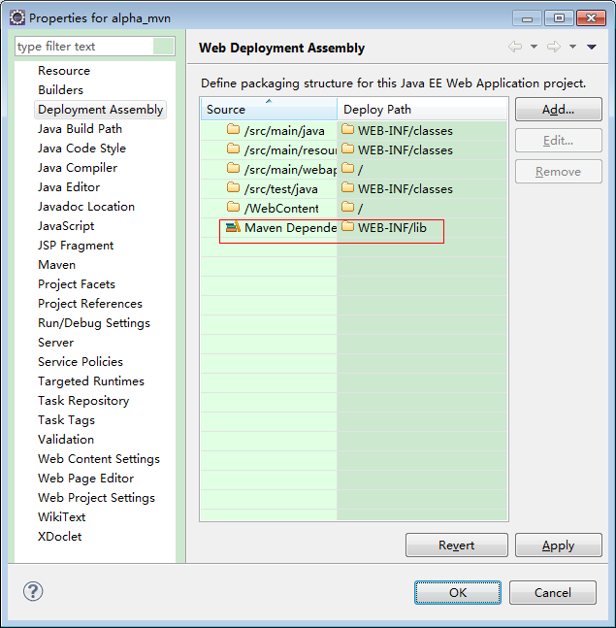Click the /WebContent source folder icon
616x628 pixels.
(x=233, y=207)
